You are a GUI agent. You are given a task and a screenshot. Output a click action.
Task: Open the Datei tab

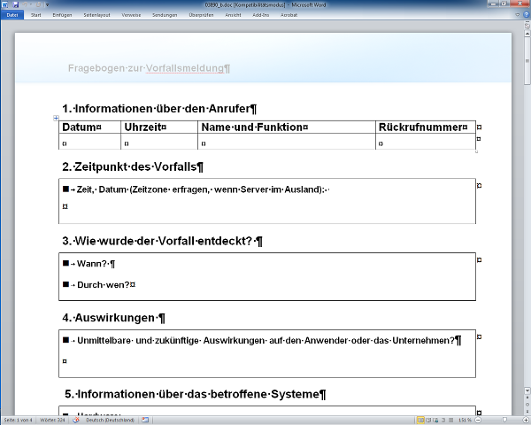(12, 15)
